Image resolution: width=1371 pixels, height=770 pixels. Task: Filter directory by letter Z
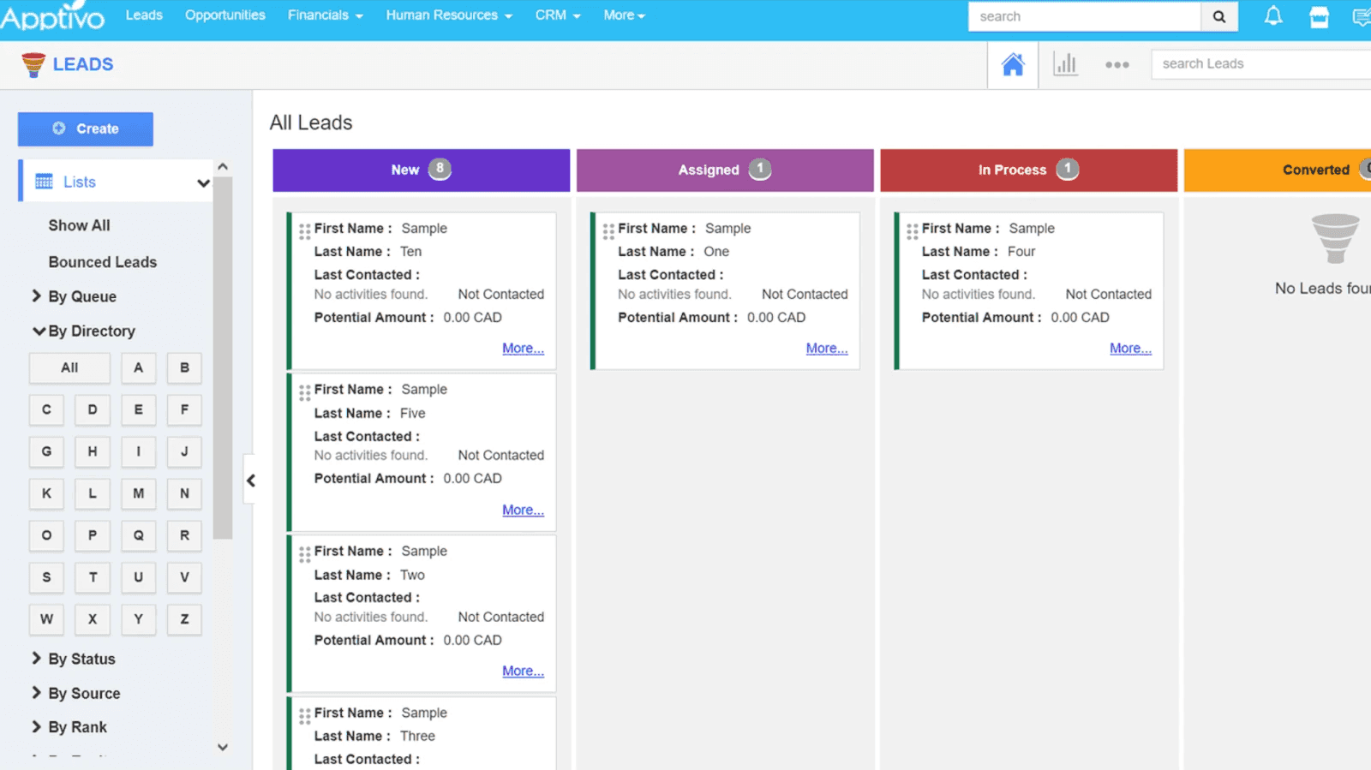pyautogui.click(x=184, y=619)
